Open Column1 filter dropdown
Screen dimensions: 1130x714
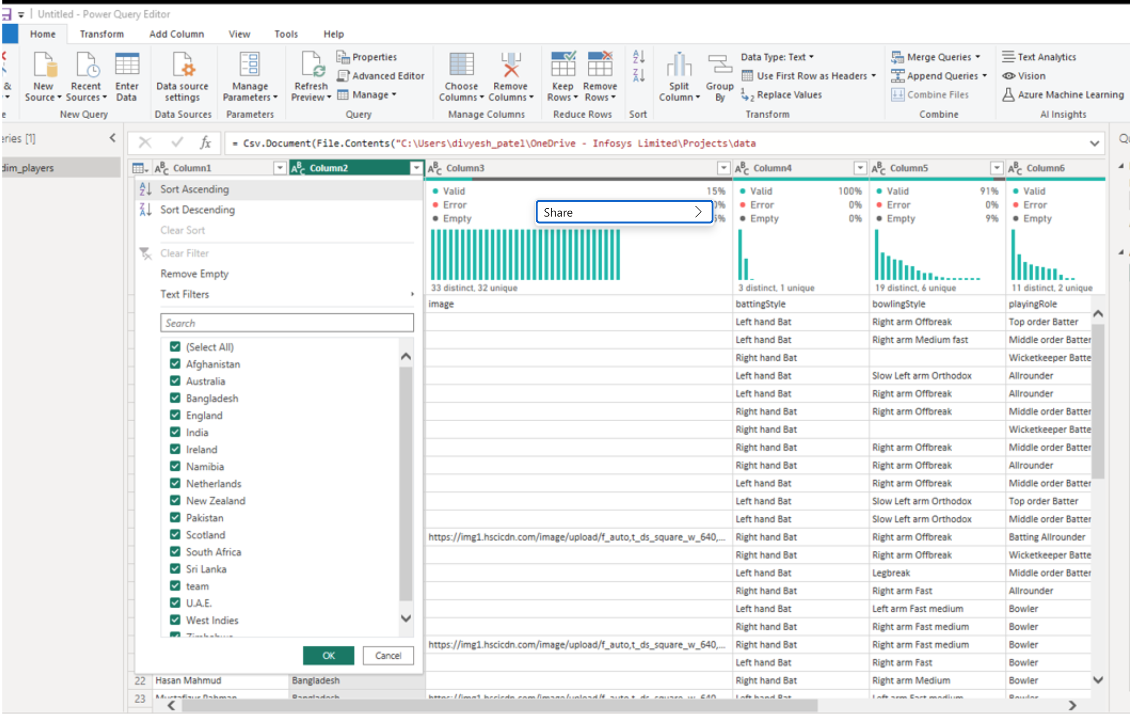point(280,168)
